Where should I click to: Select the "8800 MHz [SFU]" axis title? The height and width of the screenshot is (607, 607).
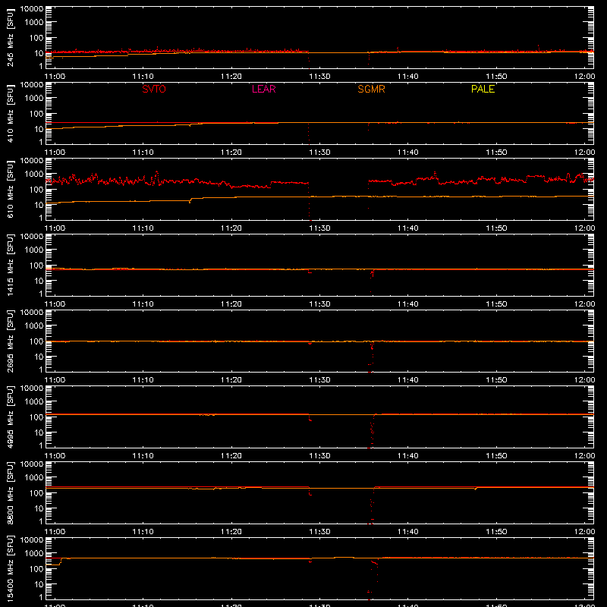[10, 492]
